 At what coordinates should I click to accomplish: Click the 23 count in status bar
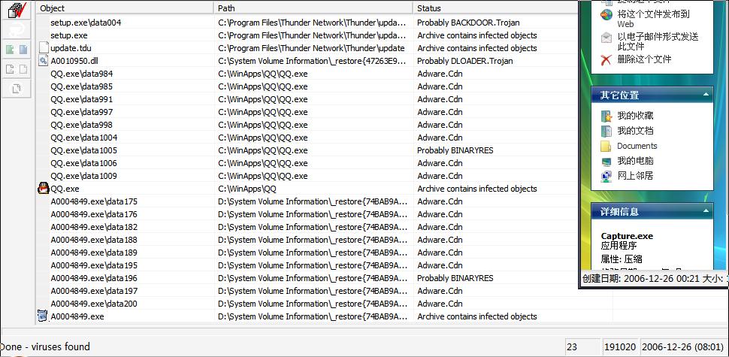coord(572,346)
